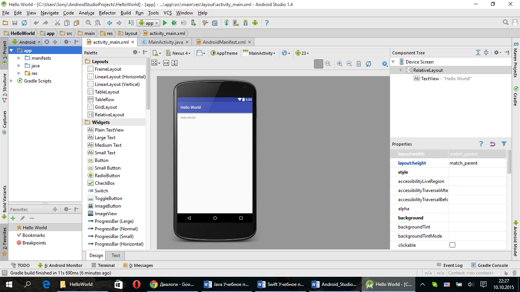Refresh the layout preview

point(368,64)
